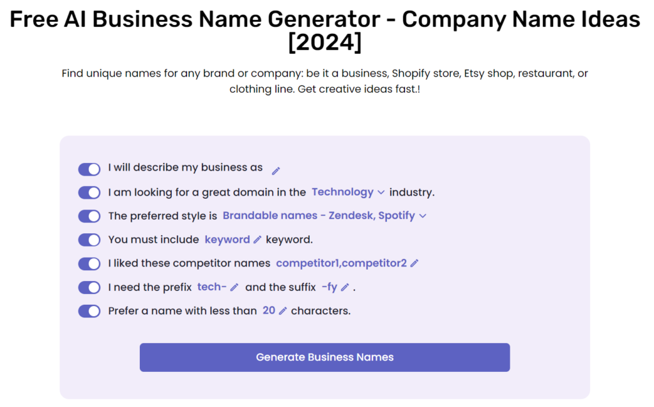
Task: Turn off the competitor names toggle
Action: [89, 263]
